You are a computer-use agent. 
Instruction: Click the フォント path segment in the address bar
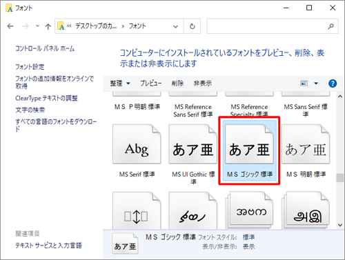137,26
